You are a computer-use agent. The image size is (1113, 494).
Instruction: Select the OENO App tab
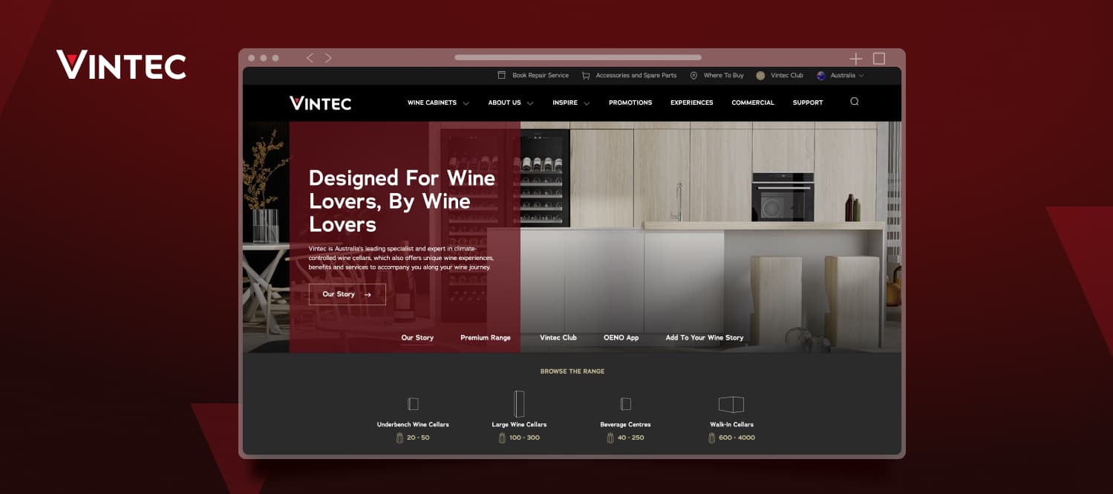621,337
